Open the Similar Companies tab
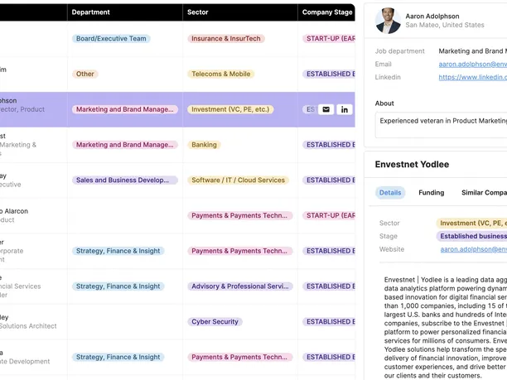 (x=484, y=193)
